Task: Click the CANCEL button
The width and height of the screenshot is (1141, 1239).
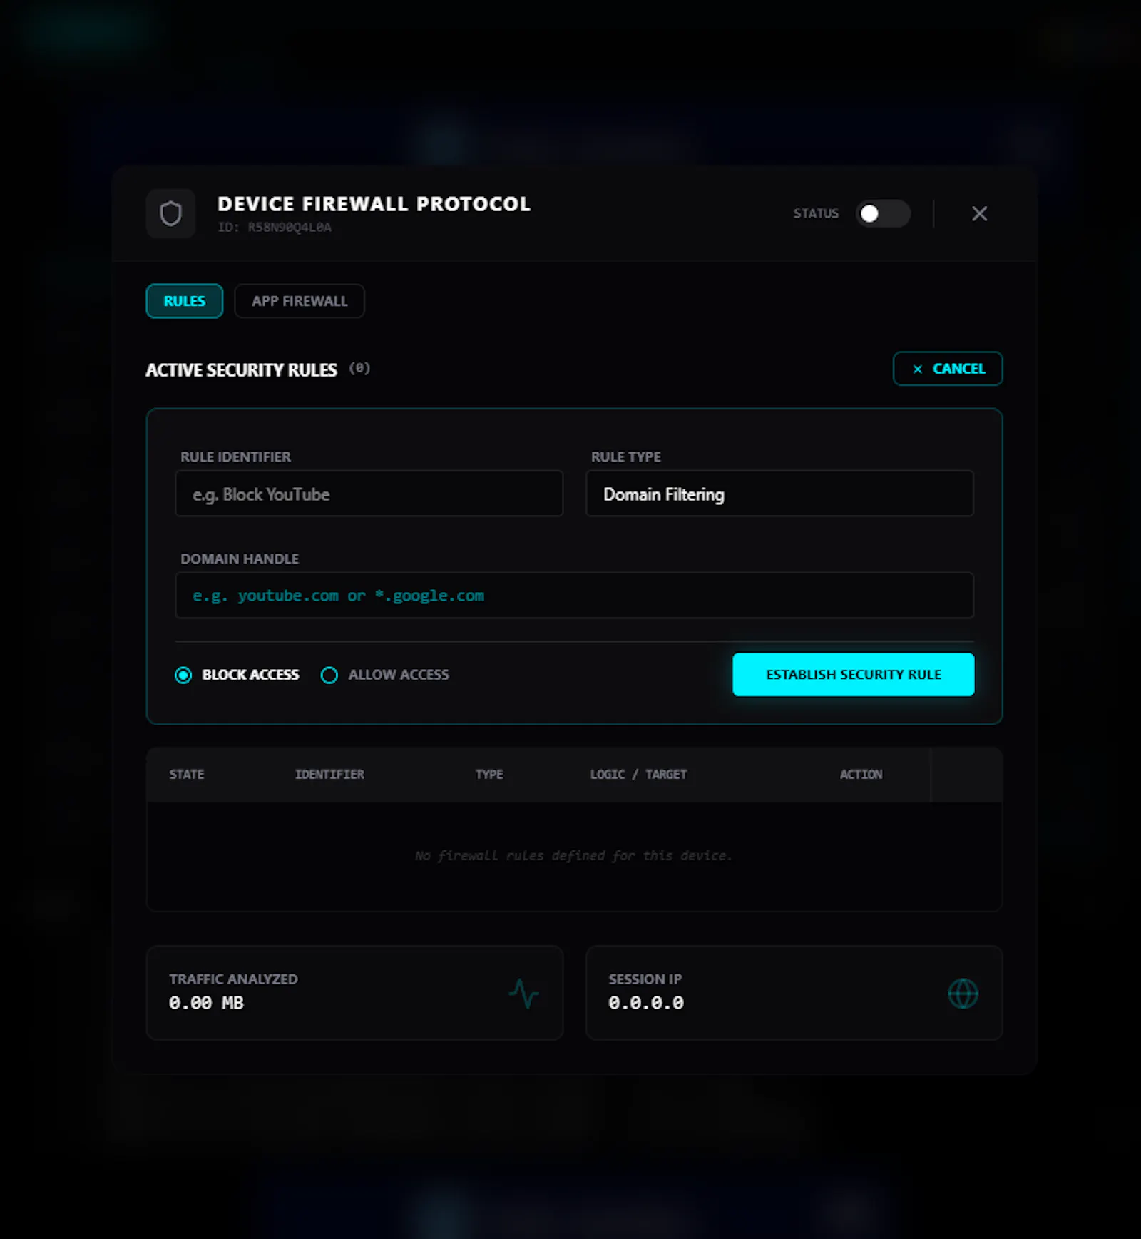Action: point(948,369)
